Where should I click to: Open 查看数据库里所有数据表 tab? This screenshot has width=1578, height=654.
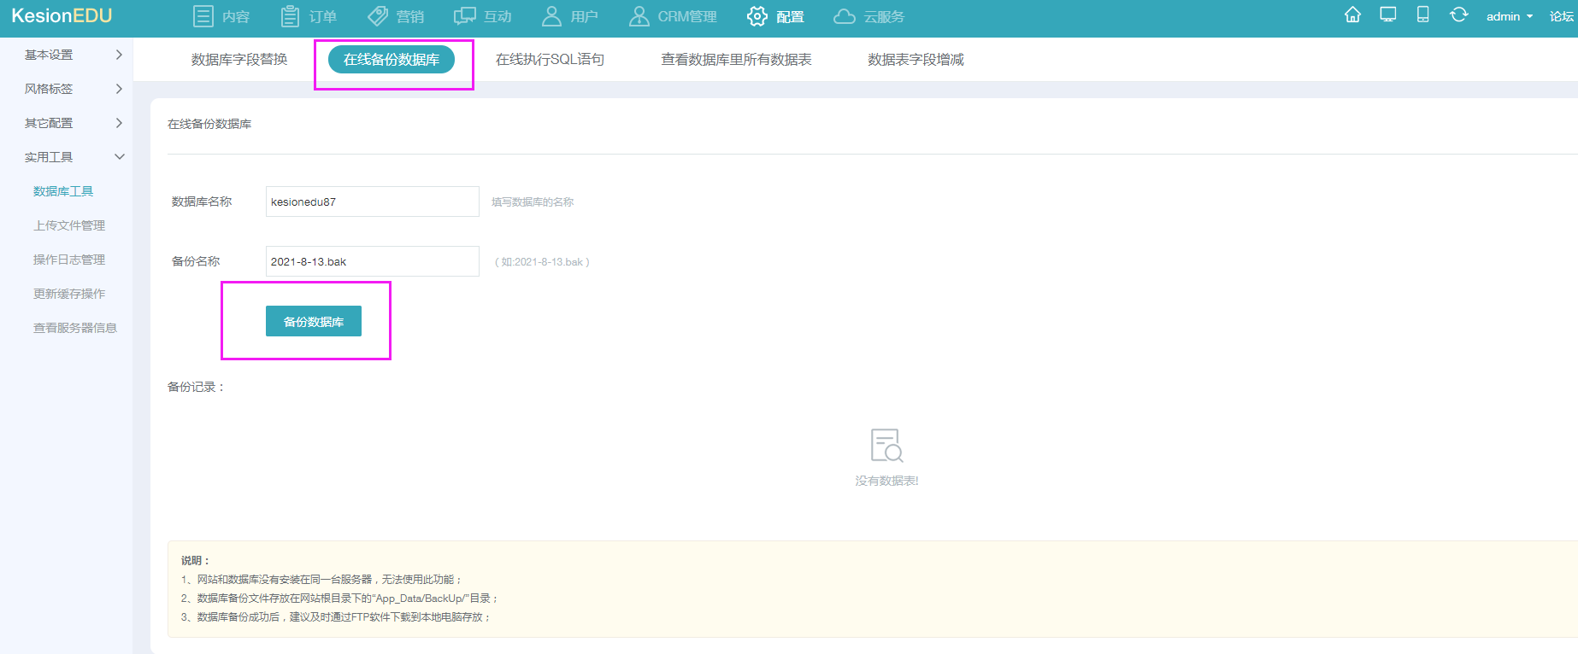(x=736, y=60)
